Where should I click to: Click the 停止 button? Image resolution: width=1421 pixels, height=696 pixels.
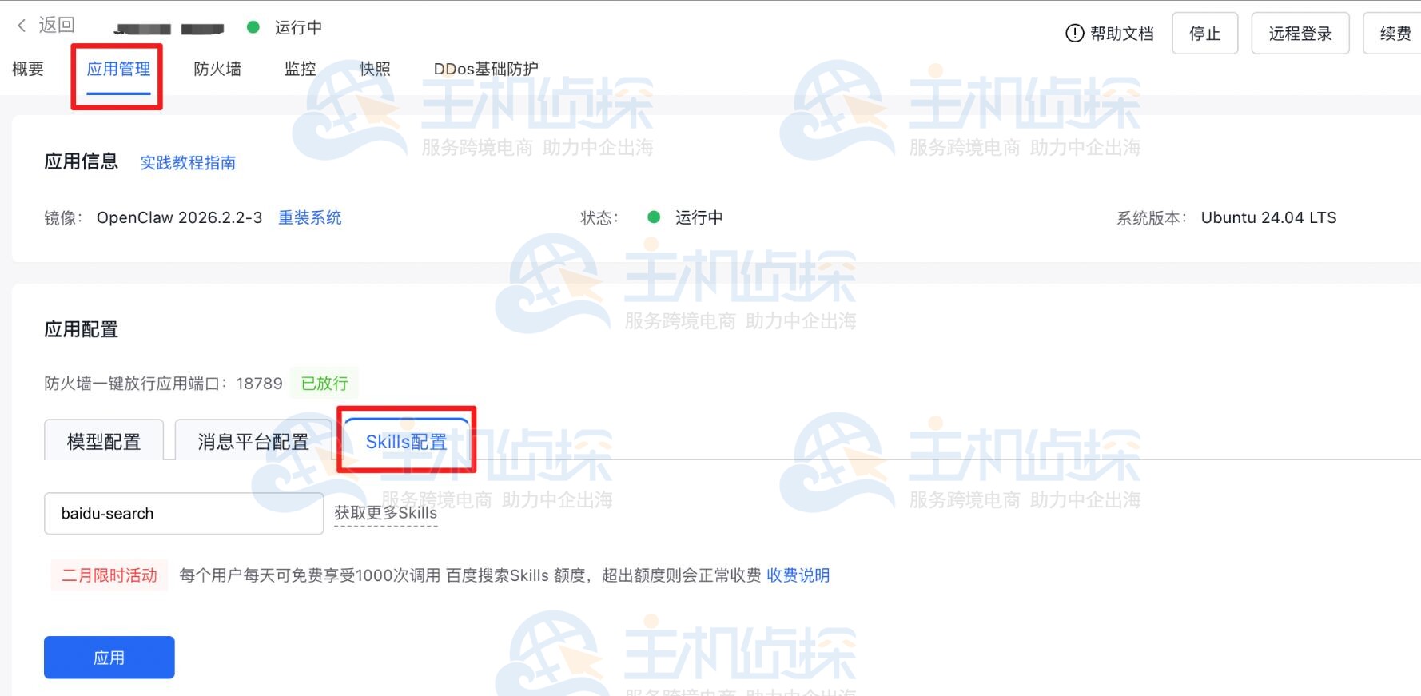pyautogui.click(x=1204, y=34)
